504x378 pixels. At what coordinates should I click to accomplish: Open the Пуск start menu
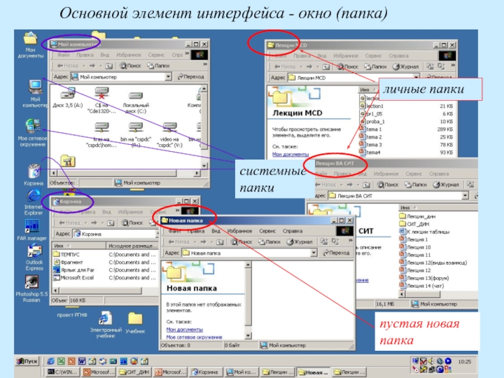tap(27, 361)
